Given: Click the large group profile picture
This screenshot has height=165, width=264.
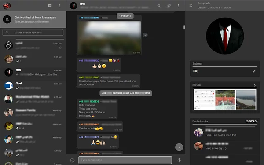Looking at the screenshot, I should pyautogui.click(x=225, y=36).
